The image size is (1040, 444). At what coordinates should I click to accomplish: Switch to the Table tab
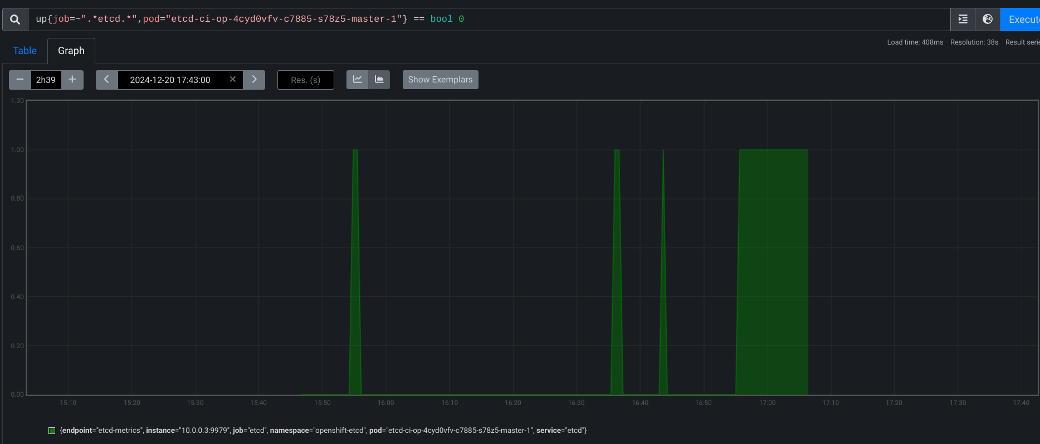(x=25, y=51)
